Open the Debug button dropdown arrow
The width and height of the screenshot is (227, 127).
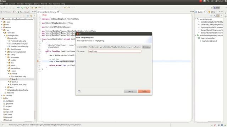click(20, 8)
